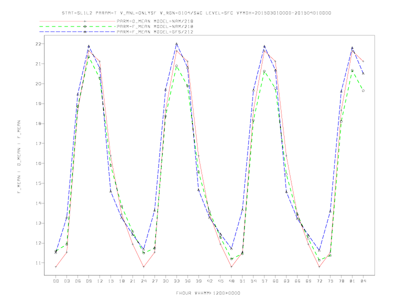The image size is (396, 306).
Task: Click y-axis tick label 11
Action: tap(38, 263)
